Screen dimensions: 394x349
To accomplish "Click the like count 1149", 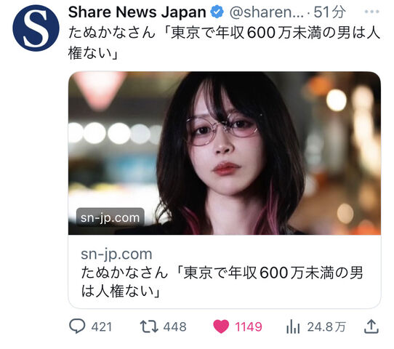I will pyautogui.click(x=249, y=327).
